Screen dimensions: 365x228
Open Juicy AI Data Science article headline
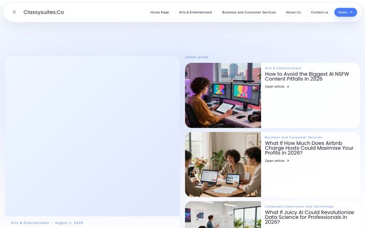309,217
